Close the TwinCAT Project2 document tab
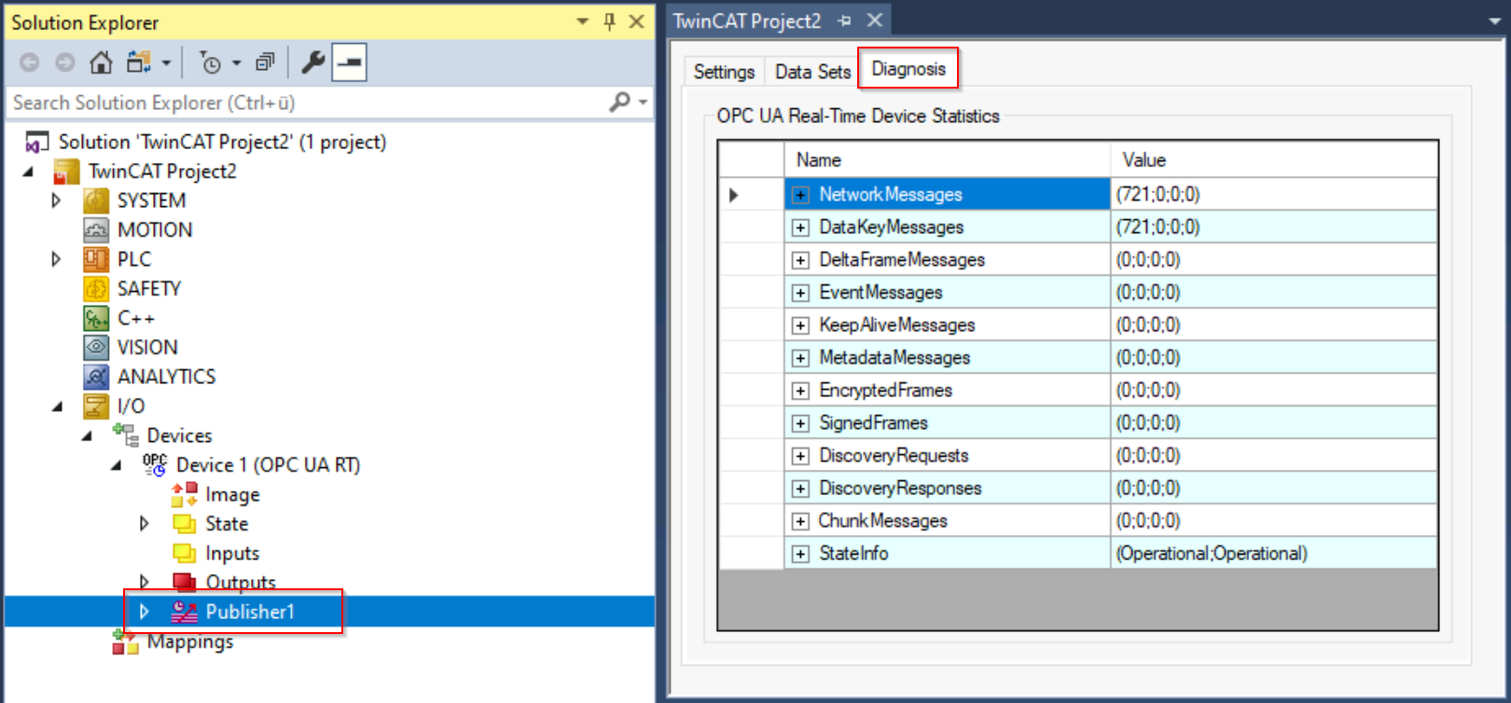The width and height of the screenshot is (1511, 703). 874,21
